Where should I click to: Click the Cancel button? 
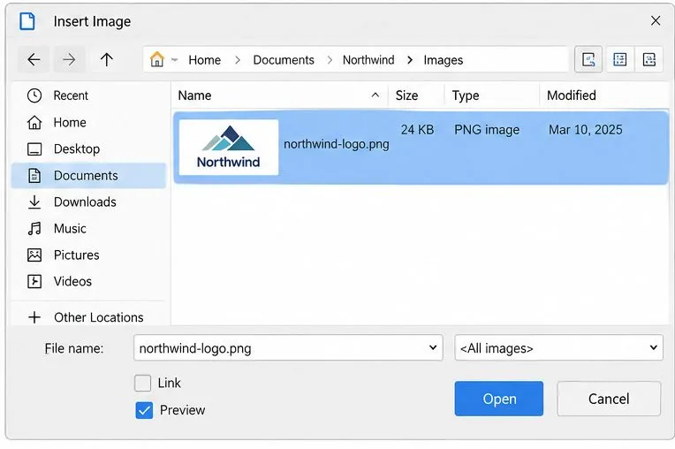pos(609,399)
